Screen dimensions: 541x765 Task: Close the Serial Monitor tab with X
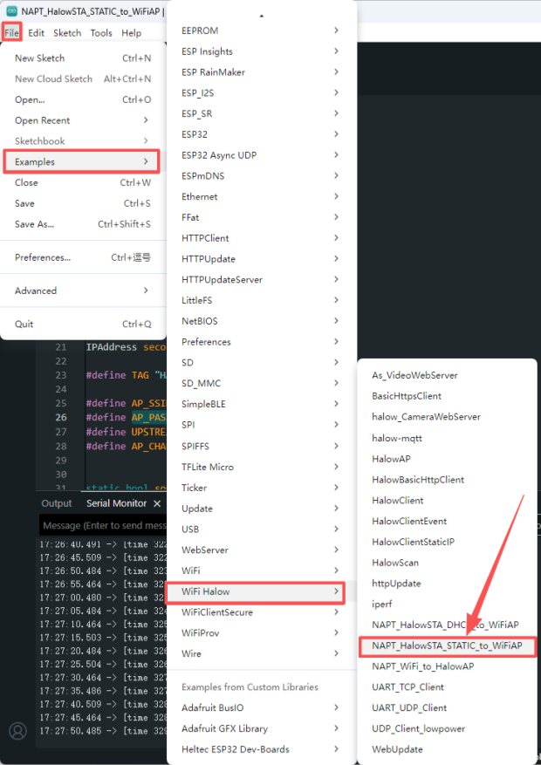pos(157,503)
